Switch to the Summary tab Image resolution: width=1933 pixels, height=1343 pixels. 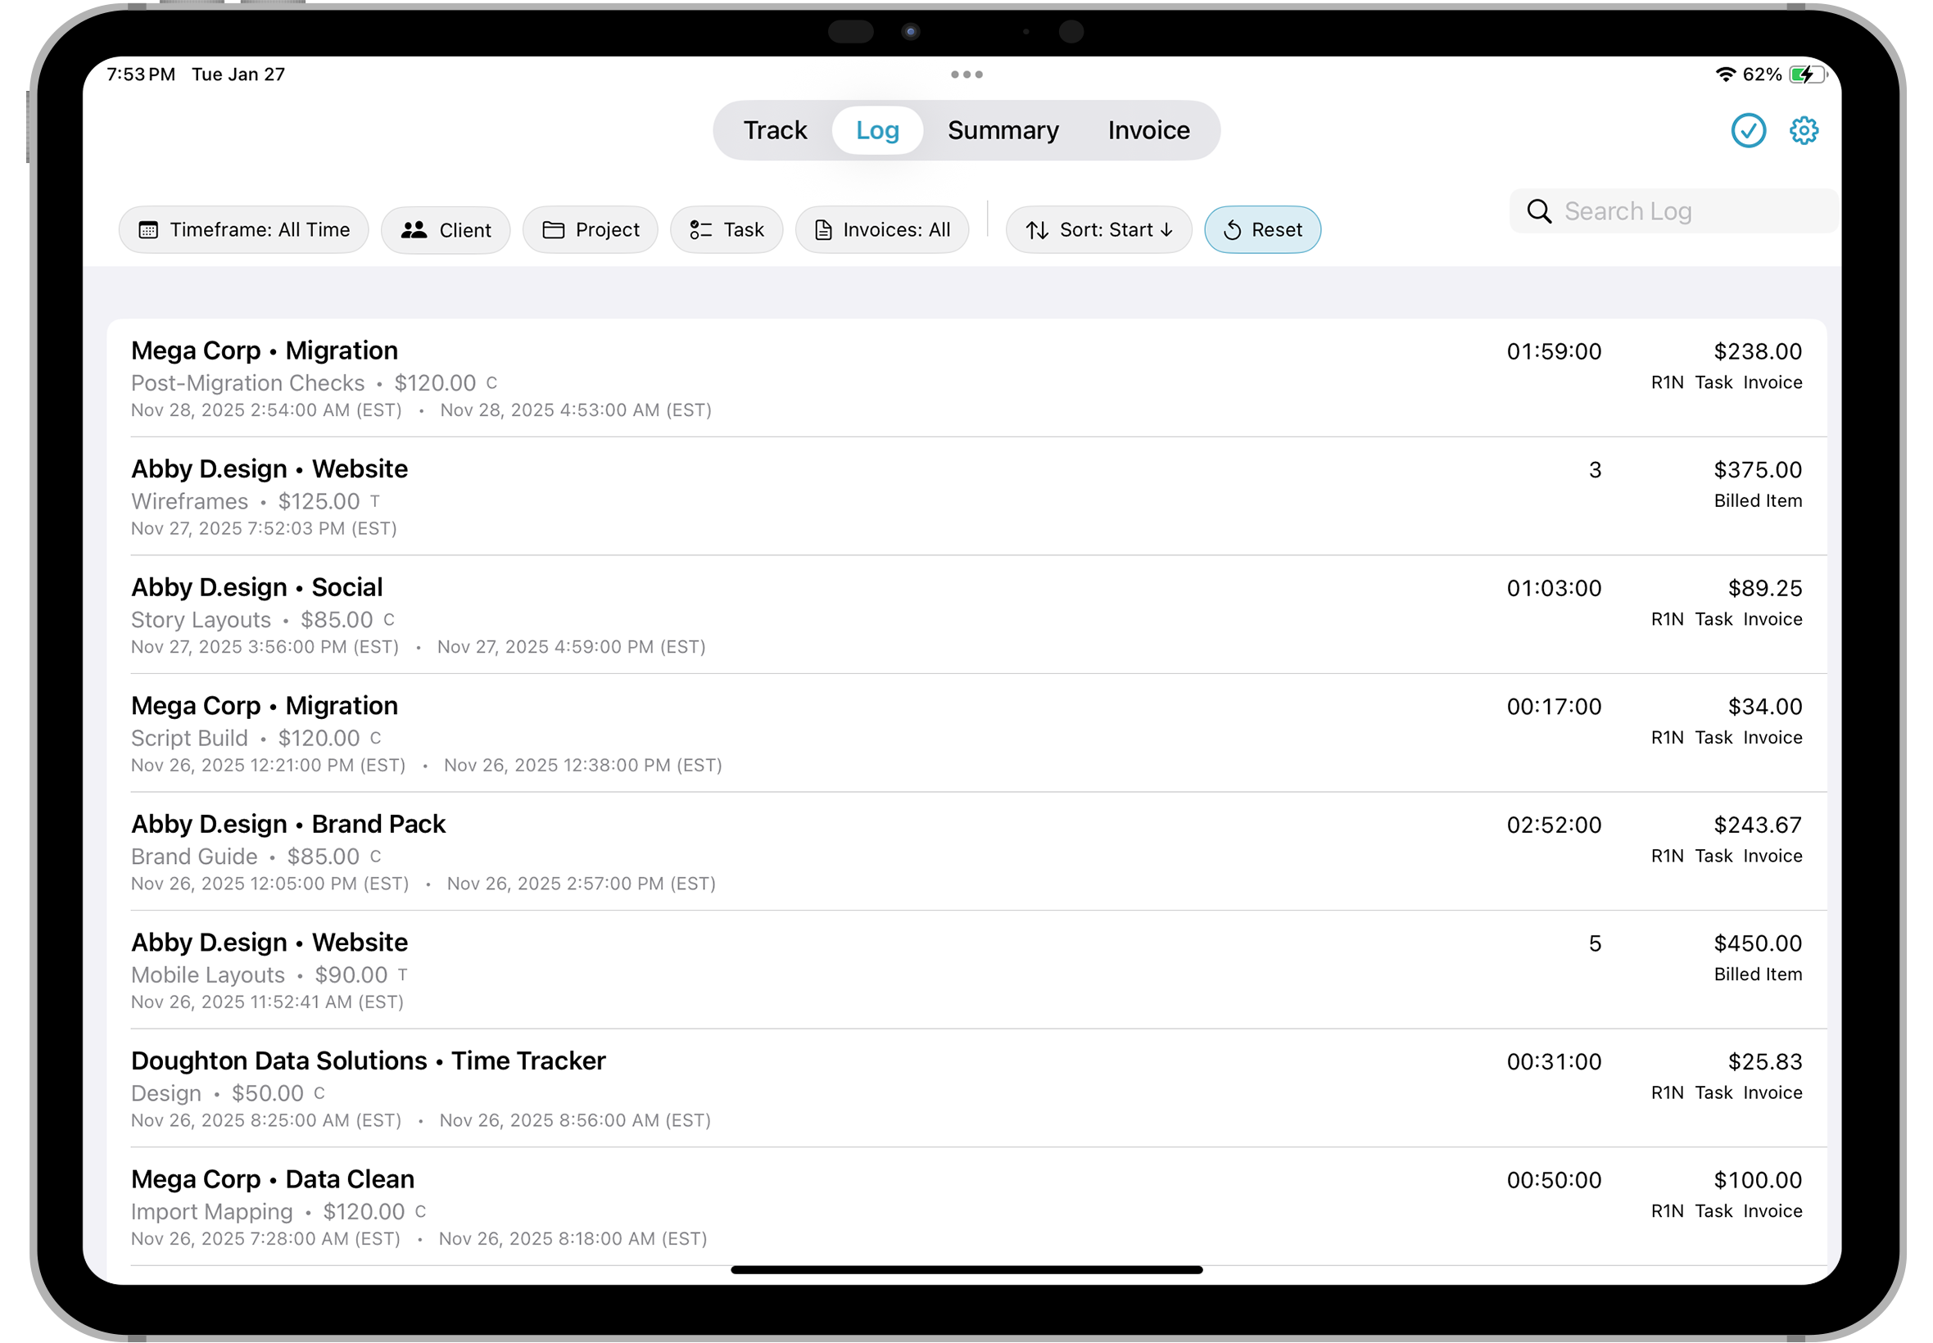1003,129
